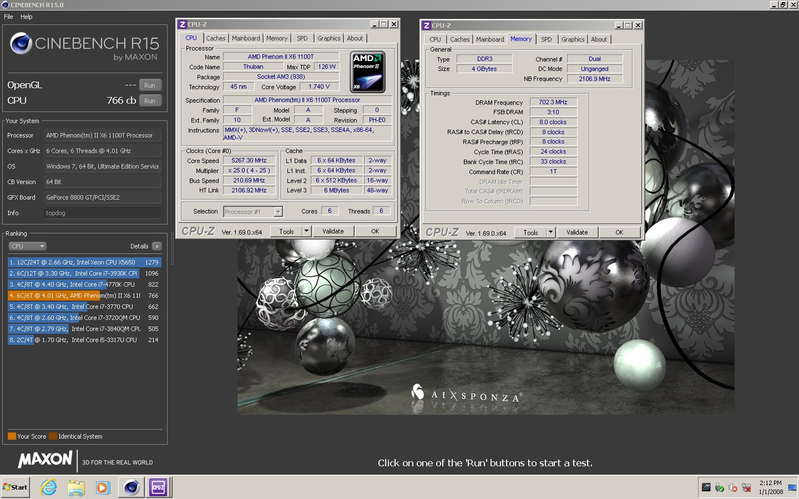Run the CPU benchmark
799x499 pixels.
[x=150, y=101]
